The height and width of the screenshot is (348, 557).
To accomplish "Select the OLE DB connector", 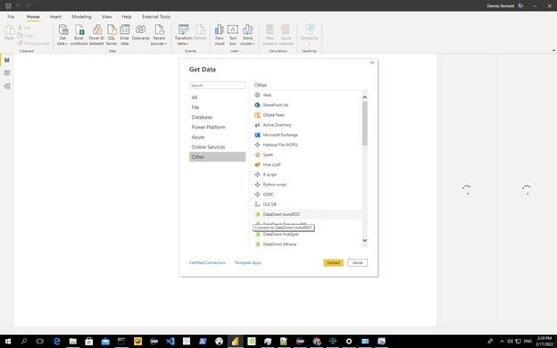I will coord(307,204).
